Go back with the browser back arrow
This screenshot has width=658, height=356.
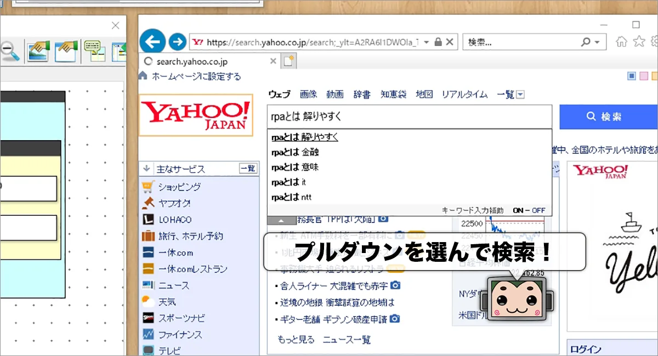152,41
